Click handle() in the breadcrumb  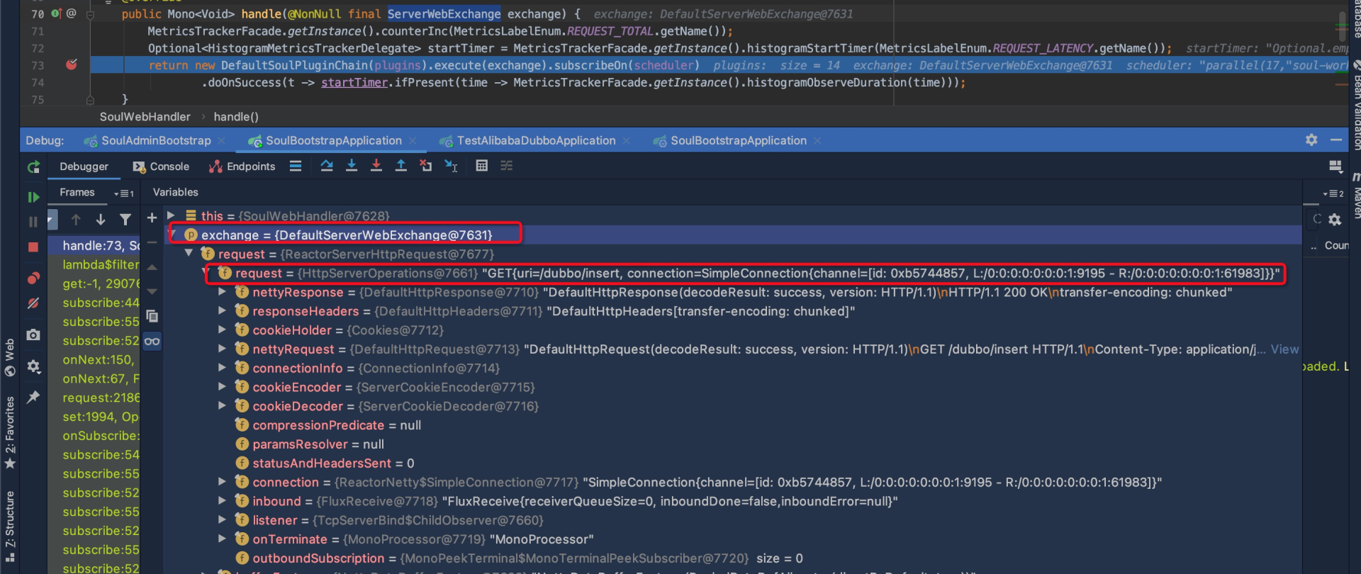pos(236,117)
